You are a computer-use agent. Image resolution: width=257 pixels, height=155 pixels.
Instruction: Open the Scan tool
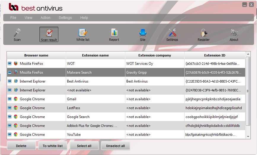17,35
